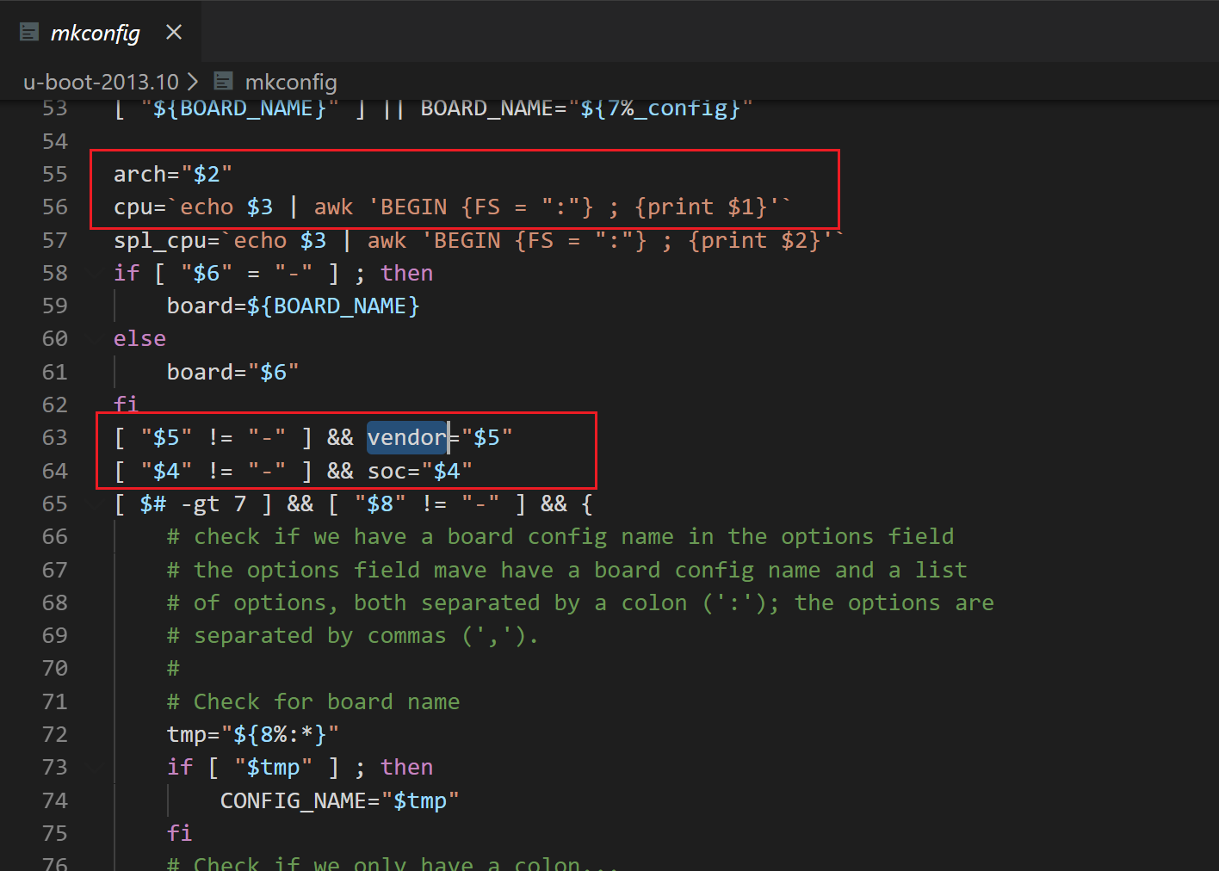The width and height of the screenshot is (1219, 871).
Task: Click the 'then' keyword on line 58
Action: [407, 274]
